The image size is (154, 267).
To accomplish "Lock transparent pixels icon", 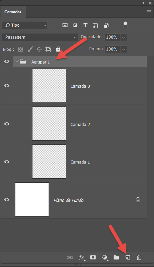I will coord(21,50).
